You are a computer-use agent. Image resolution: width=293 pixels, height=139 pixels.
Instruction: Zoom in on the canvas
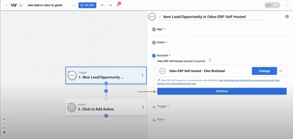[x=4, y=119]
